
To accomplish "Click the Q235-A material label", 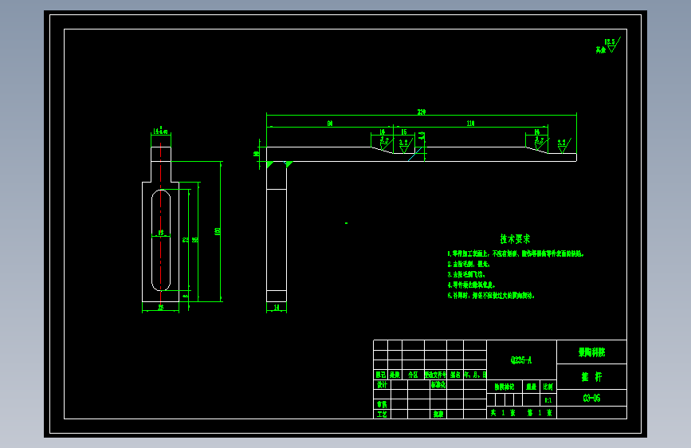I will 521,360.
